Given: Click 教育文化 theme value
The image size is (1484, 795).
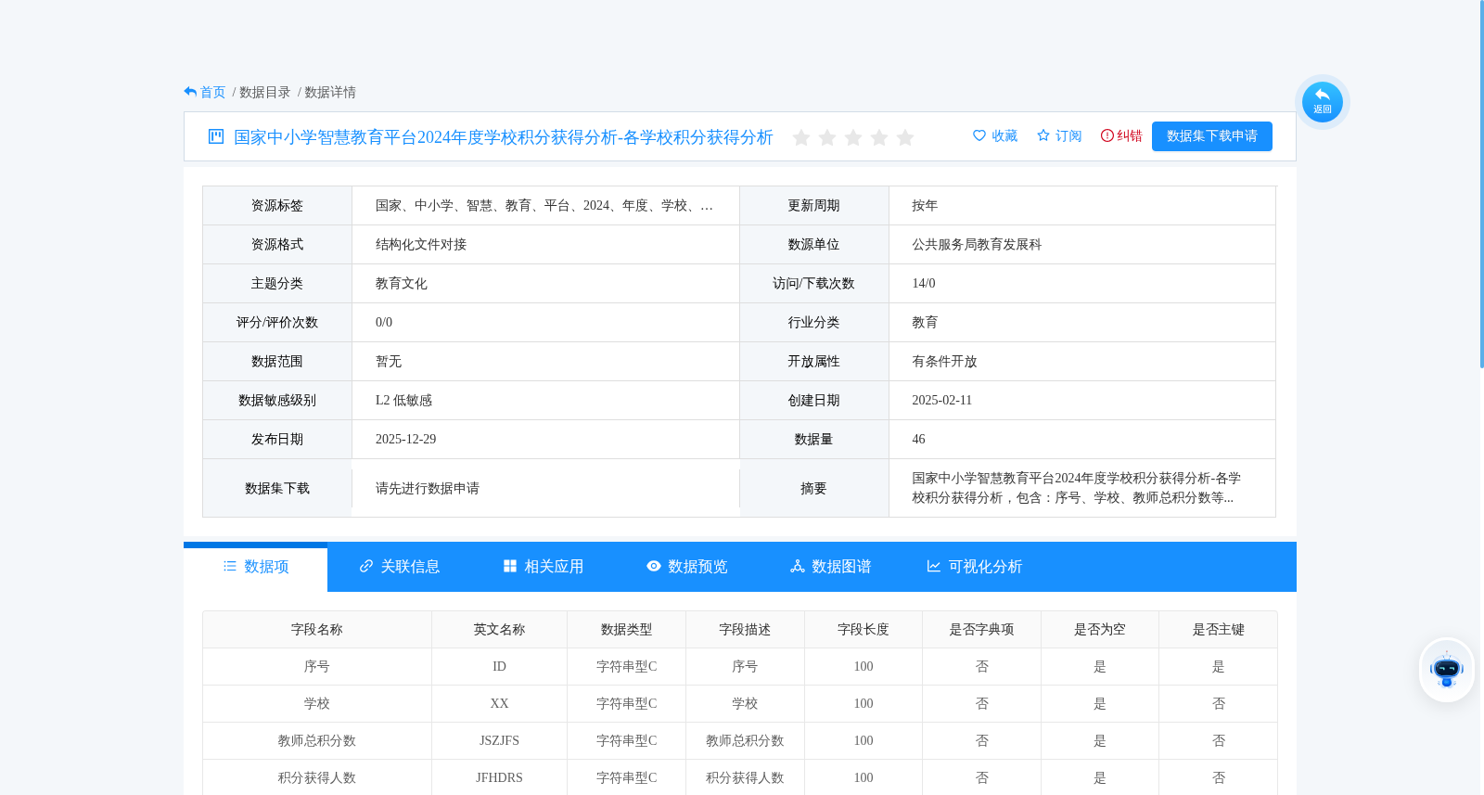Looking at the screenshot, I should coord(402,284).
